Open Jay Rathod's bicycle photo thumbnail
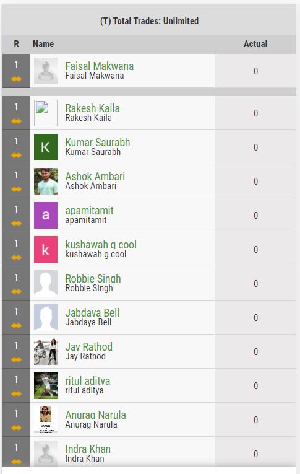Viewport: 300px width, 474px height. point(46,352)
